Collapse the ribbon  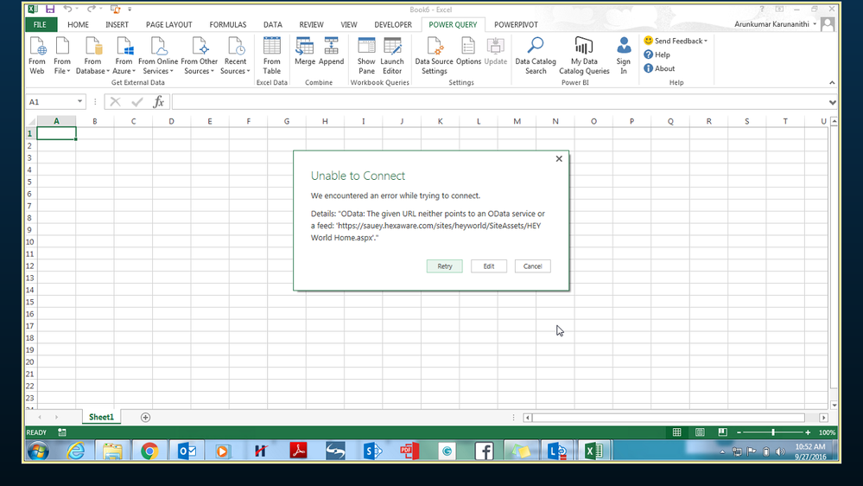point(832,83)
